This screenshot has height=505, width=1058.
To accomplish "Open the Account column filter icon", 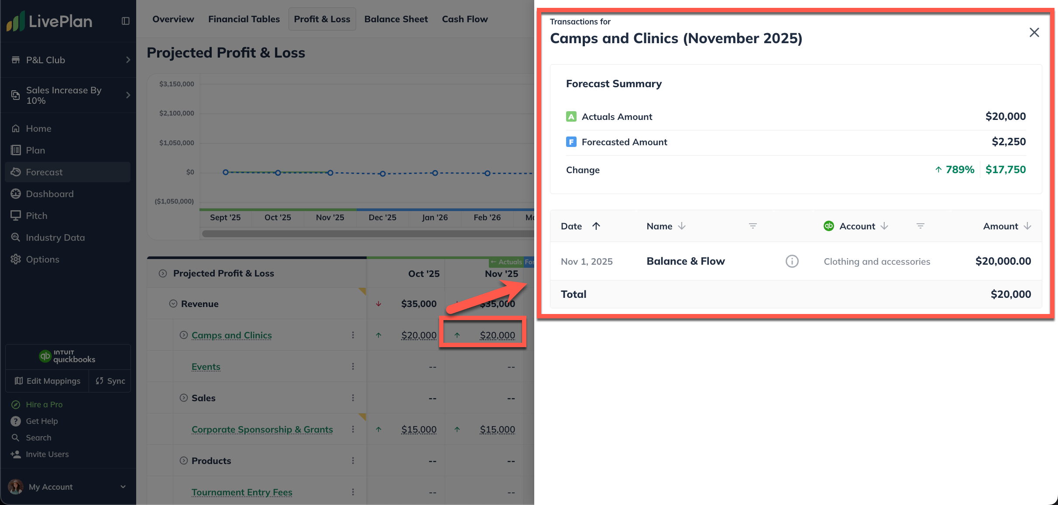I will tap(920, 226).
